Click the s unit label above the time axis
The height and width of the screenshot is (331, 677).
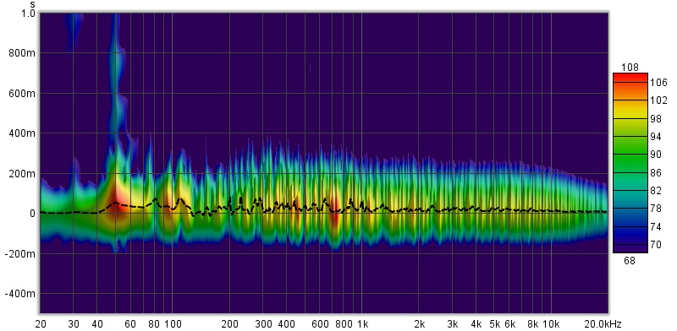tap(33, 5)
